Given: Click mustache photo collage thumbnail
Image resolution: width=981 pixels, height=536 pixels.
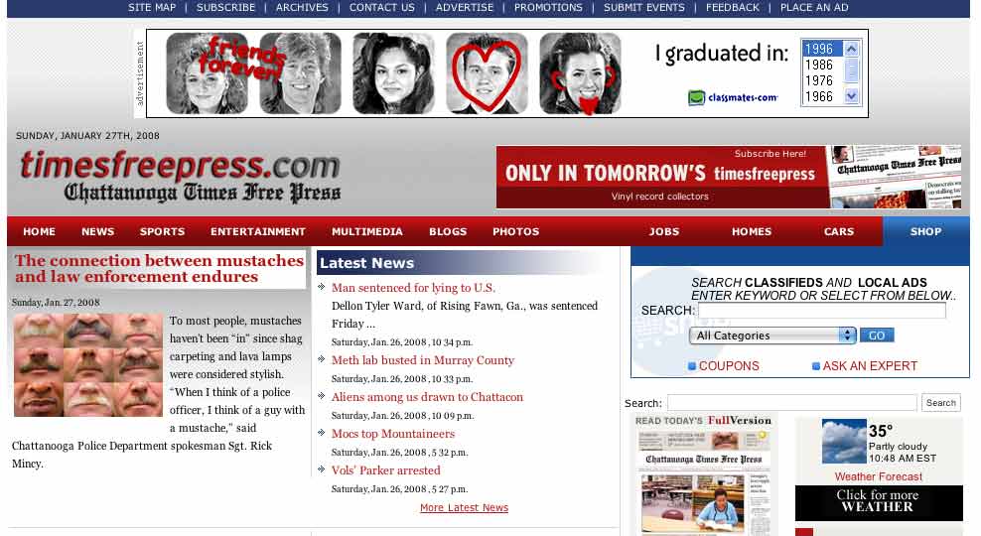Looking at the screenshot, I should [88, 365].
